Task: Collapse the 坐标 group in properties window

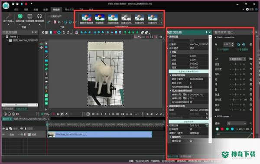Action: [x=170, y=52]
